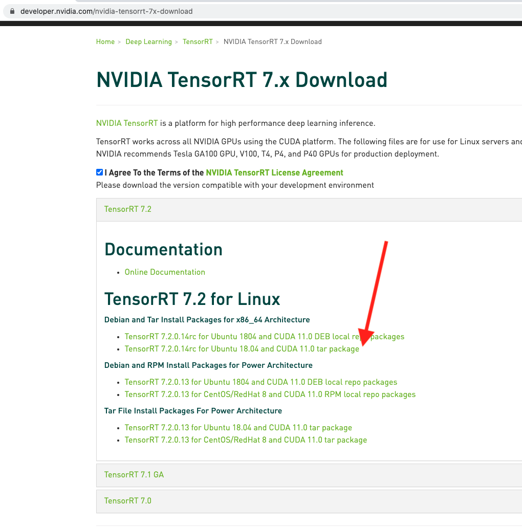This screenshot has height=527, width=522.
Task: Click 'Please download the version compatible' text
Action: tap(235, 185)
